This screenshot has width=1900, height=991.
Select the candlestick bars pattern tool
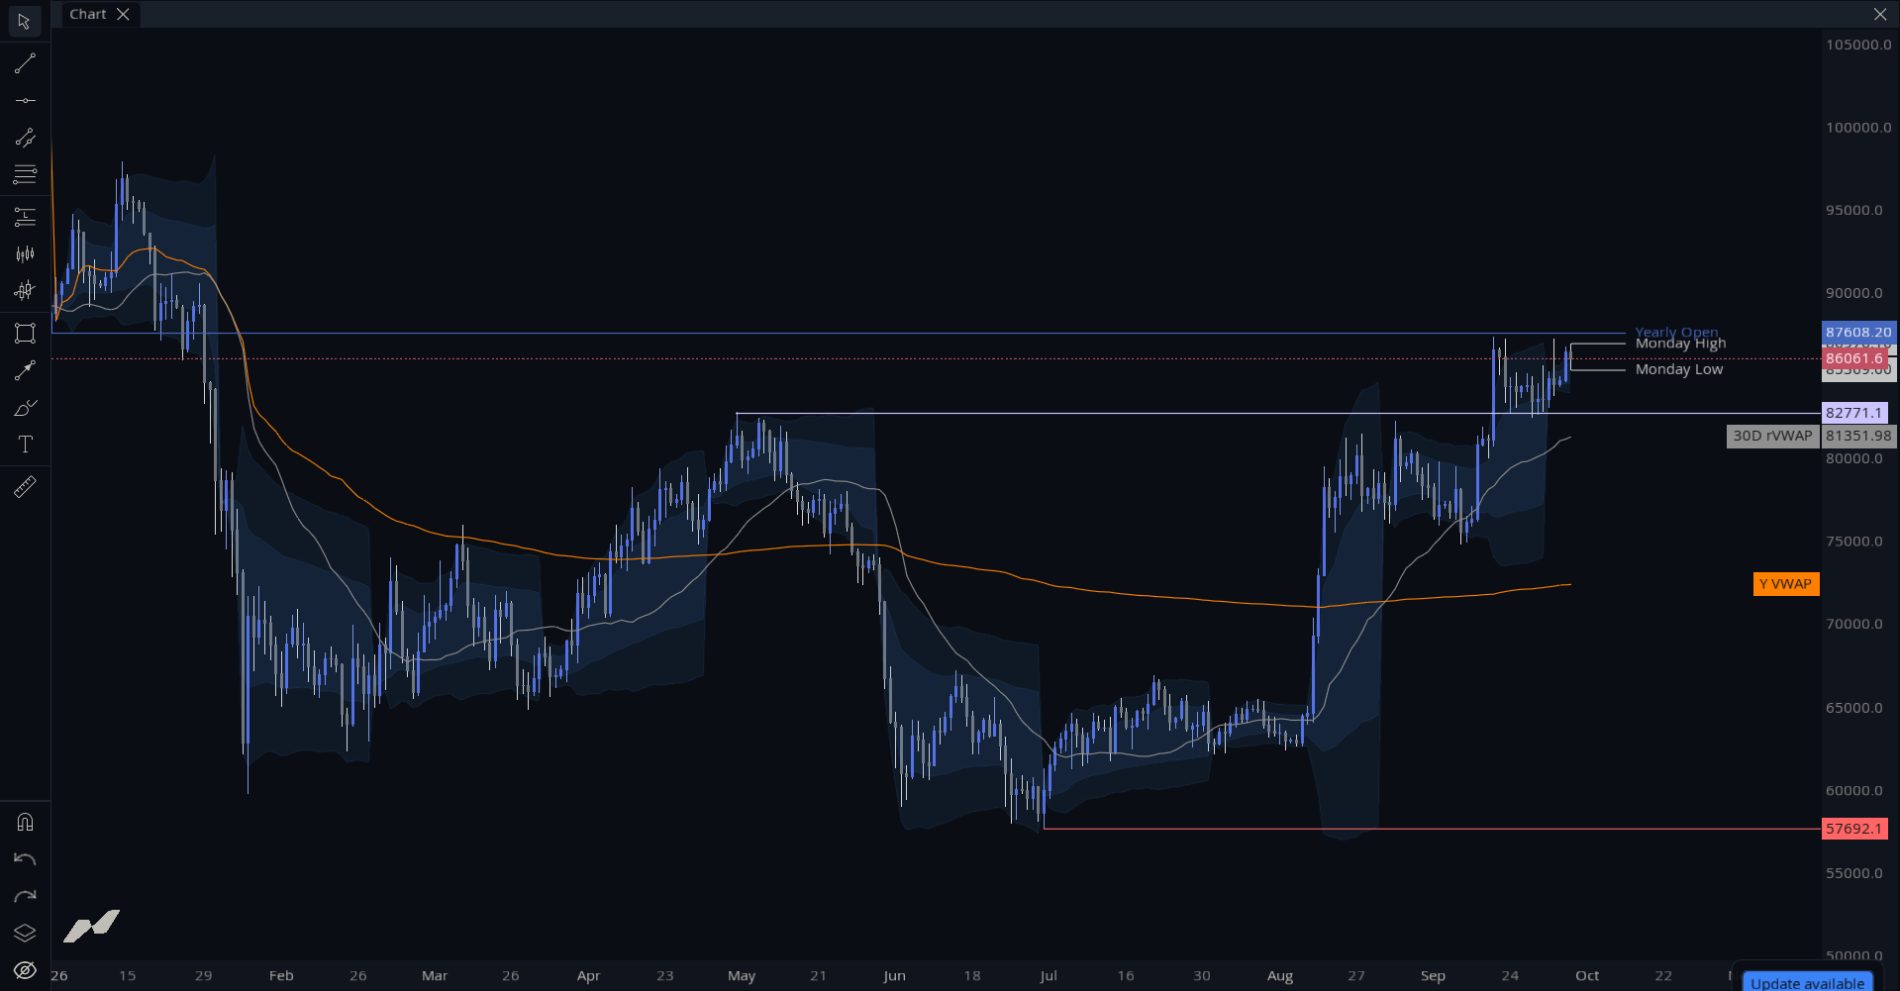pyautogui.click(x=25, y=254)
